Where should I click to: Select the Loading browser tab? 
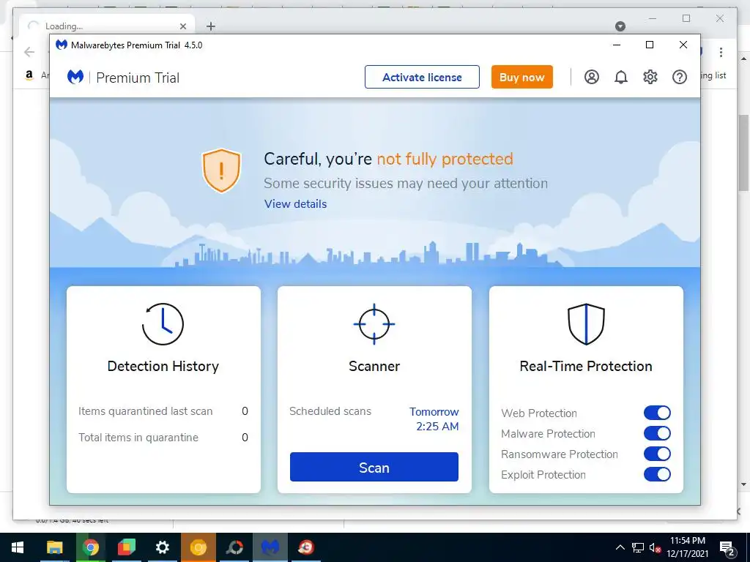pos(108,26)
